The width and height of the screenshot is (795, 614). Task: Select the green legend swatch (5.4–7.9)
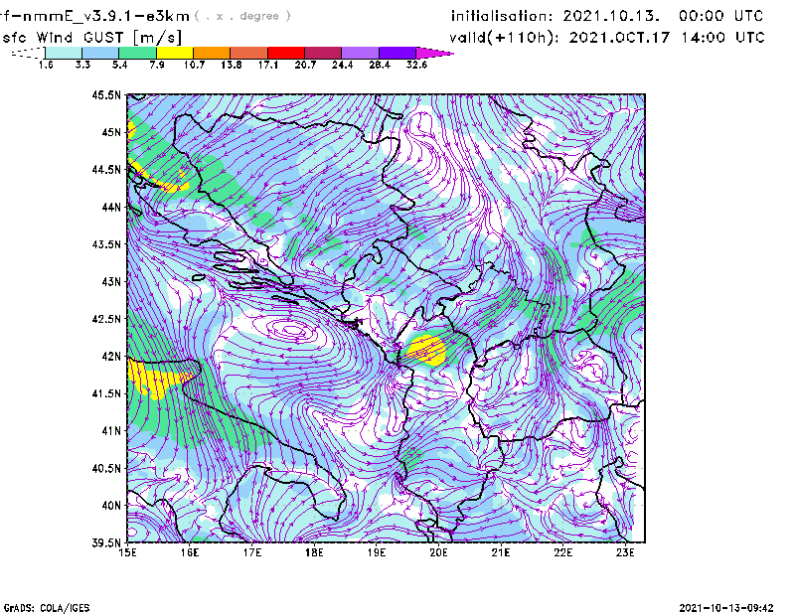[137, 53]
